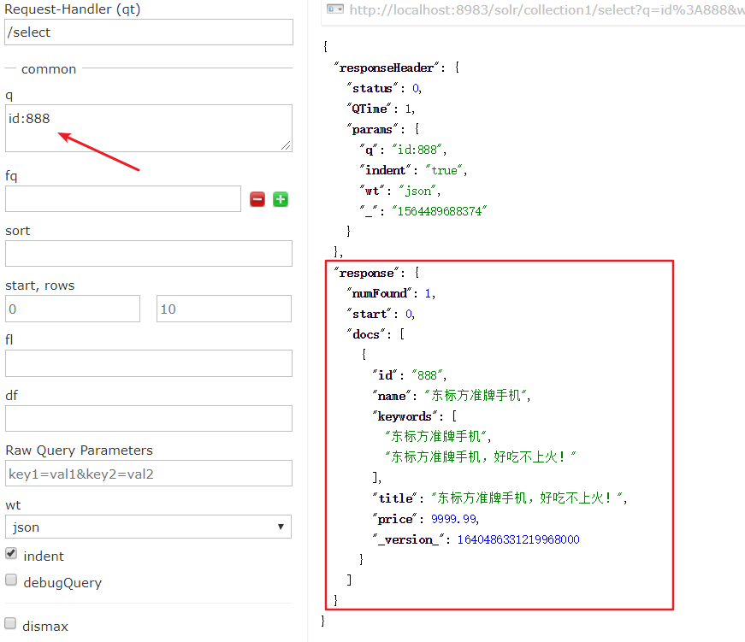Click the "response" key in the JSON
This screenshot has width=745, height=642.
coord(367,273)
